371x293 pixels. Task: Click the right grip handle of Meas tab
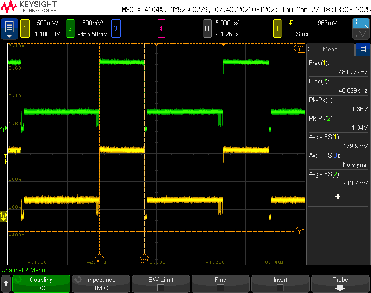[352, 49]
